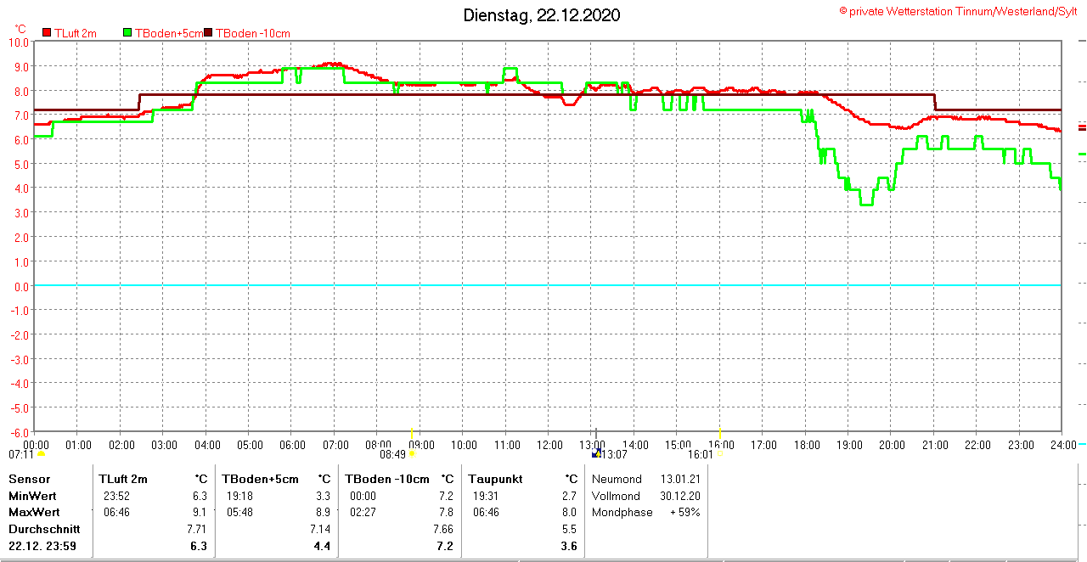The image size is (1087, 562).
Task: Click the dark red TBoden -10cm legend square
Action: tap(209, 33)
